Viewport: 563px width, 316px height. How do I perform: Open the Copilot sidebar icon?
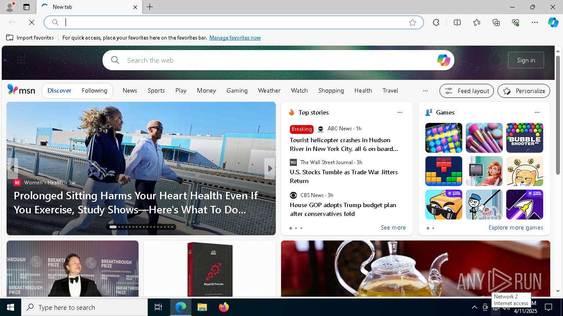point(553,22)
